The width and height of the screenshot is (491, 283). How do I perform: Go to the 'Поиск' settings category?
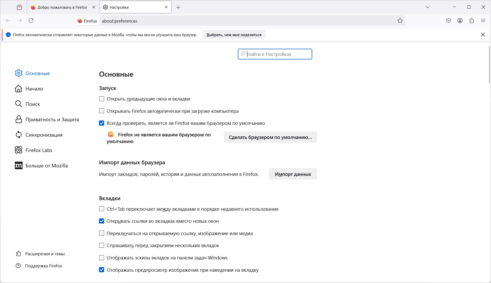tap(33, 104)
